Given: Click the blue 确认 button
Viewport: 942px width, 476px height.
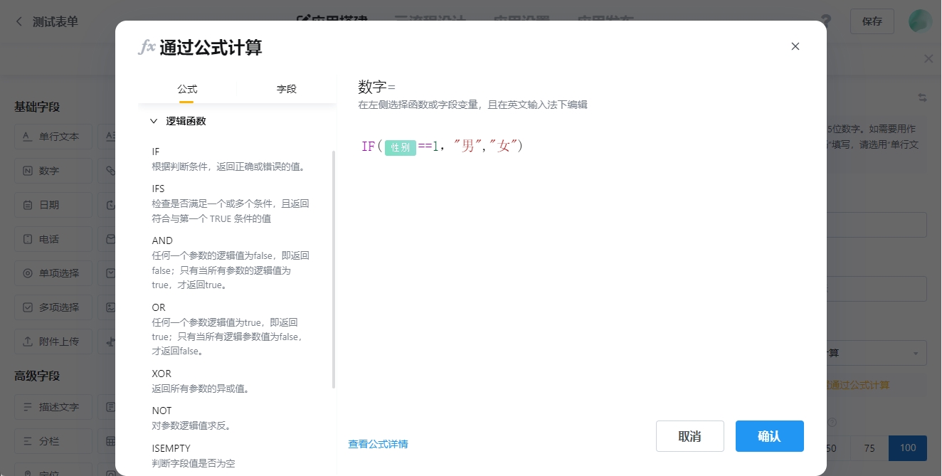Looking at the screenshot, I should 769,436.
